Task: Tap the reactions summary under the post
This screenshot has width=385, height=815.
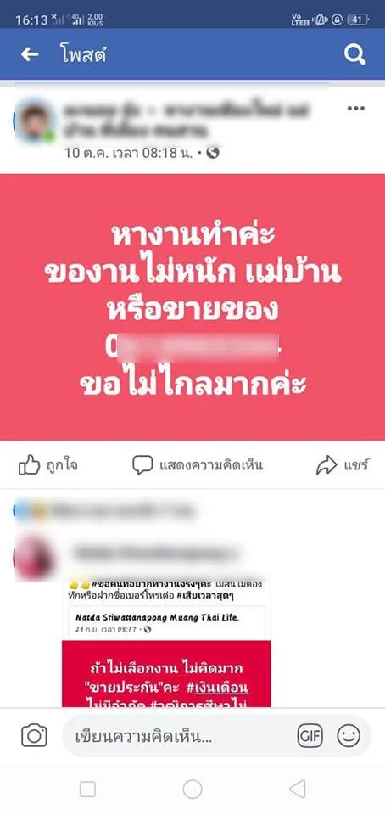Action: point(103,511)
